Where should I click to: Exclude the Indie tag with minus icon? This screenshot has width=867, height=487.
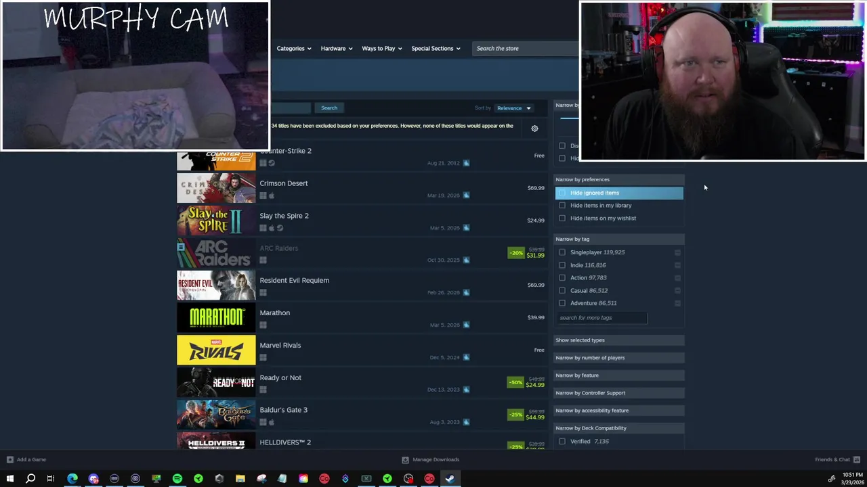(x=677, y=265)
